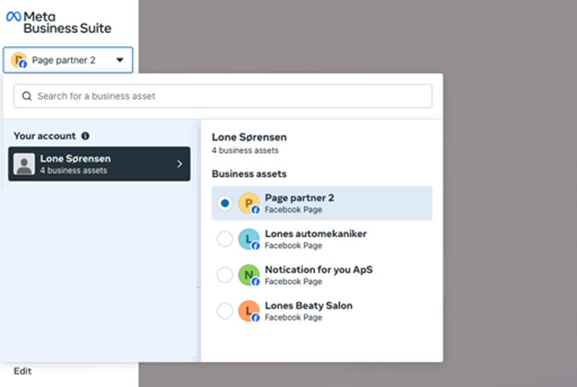Expand Lone Sørensen account with chevron arrow
This screenshot has width=577, height=387.
[180, 164]
